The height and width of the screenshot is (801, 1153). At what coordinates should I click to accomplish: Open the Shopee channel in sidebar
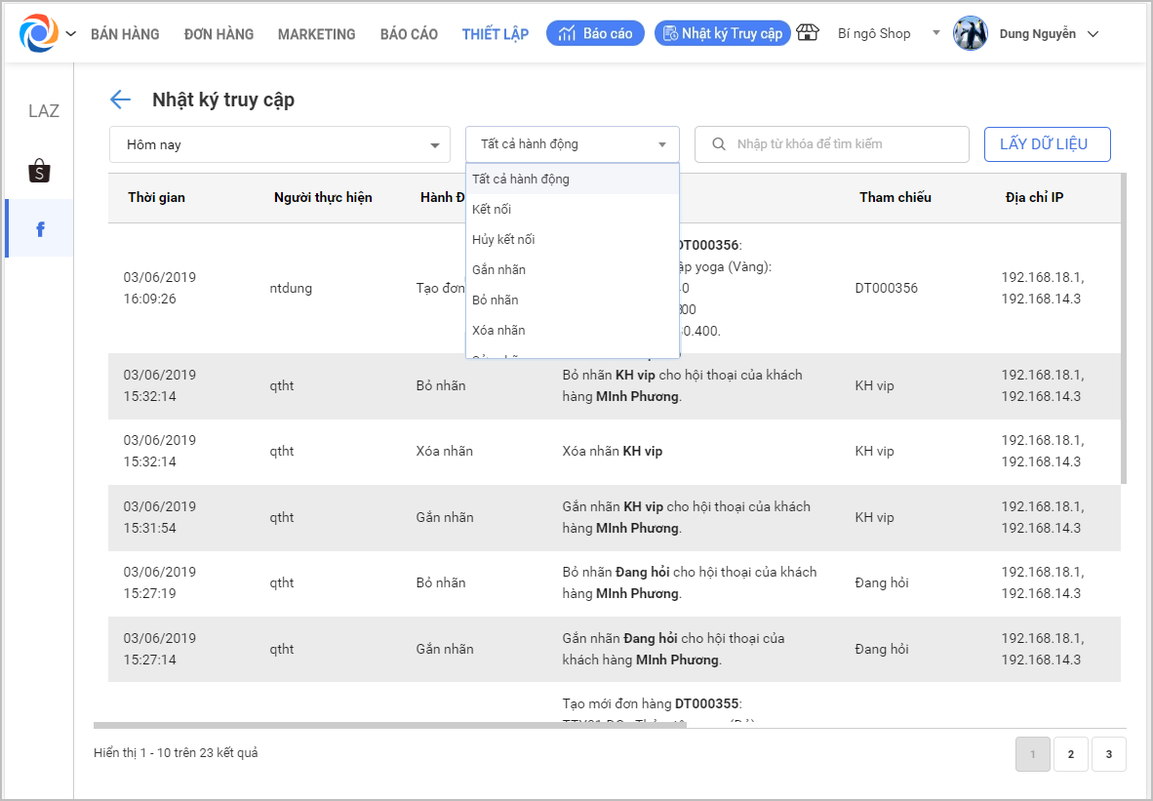tap(39, 171)
